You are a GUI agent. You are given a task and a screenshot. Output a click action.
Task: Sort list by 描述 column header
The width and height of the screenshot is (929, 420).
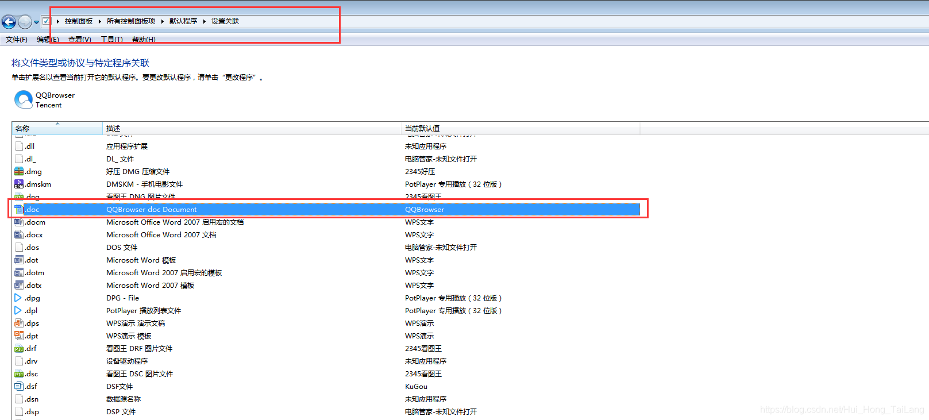[x=252, y=128]
